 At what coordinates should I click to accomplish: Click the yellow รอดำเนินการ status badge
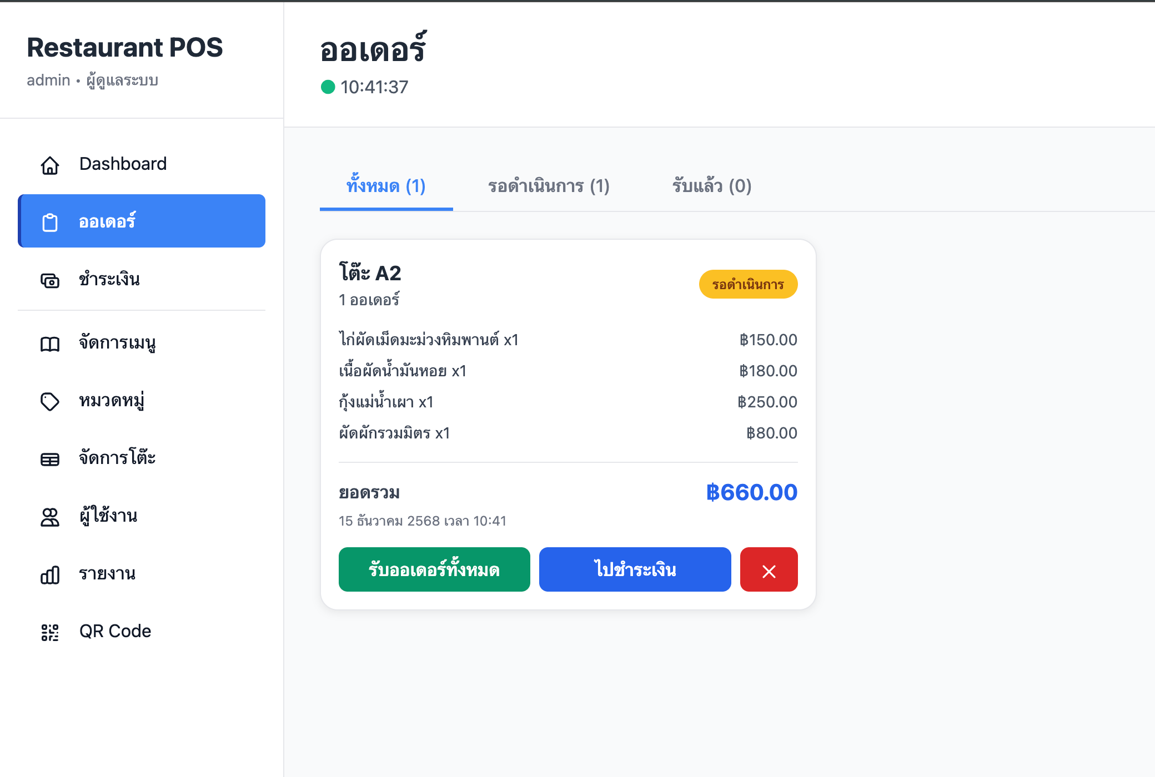(x=748, y=284)
